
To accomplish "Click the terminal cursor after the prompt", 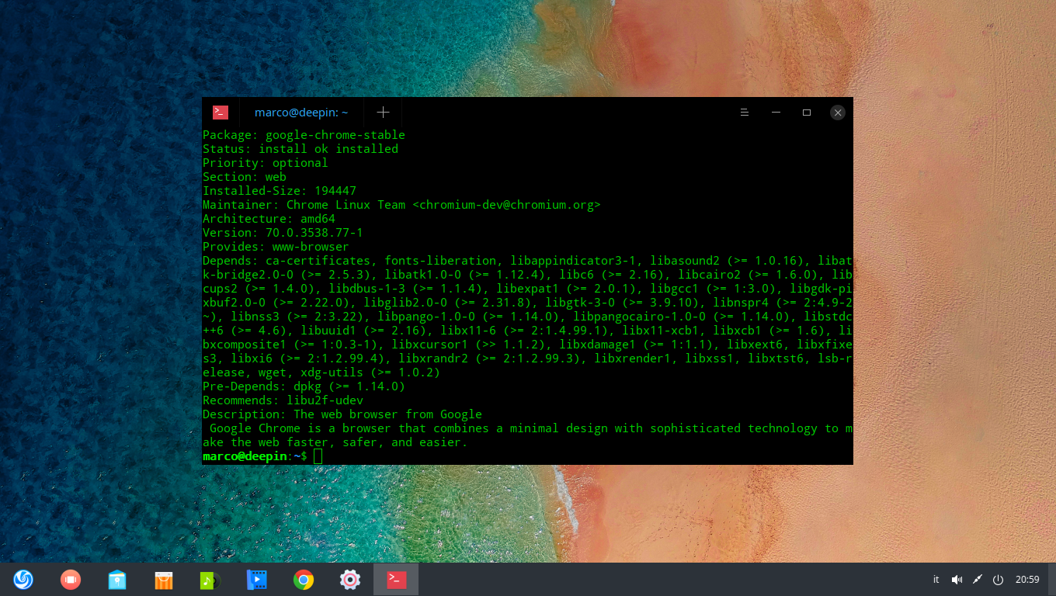I will click(318, 456).
